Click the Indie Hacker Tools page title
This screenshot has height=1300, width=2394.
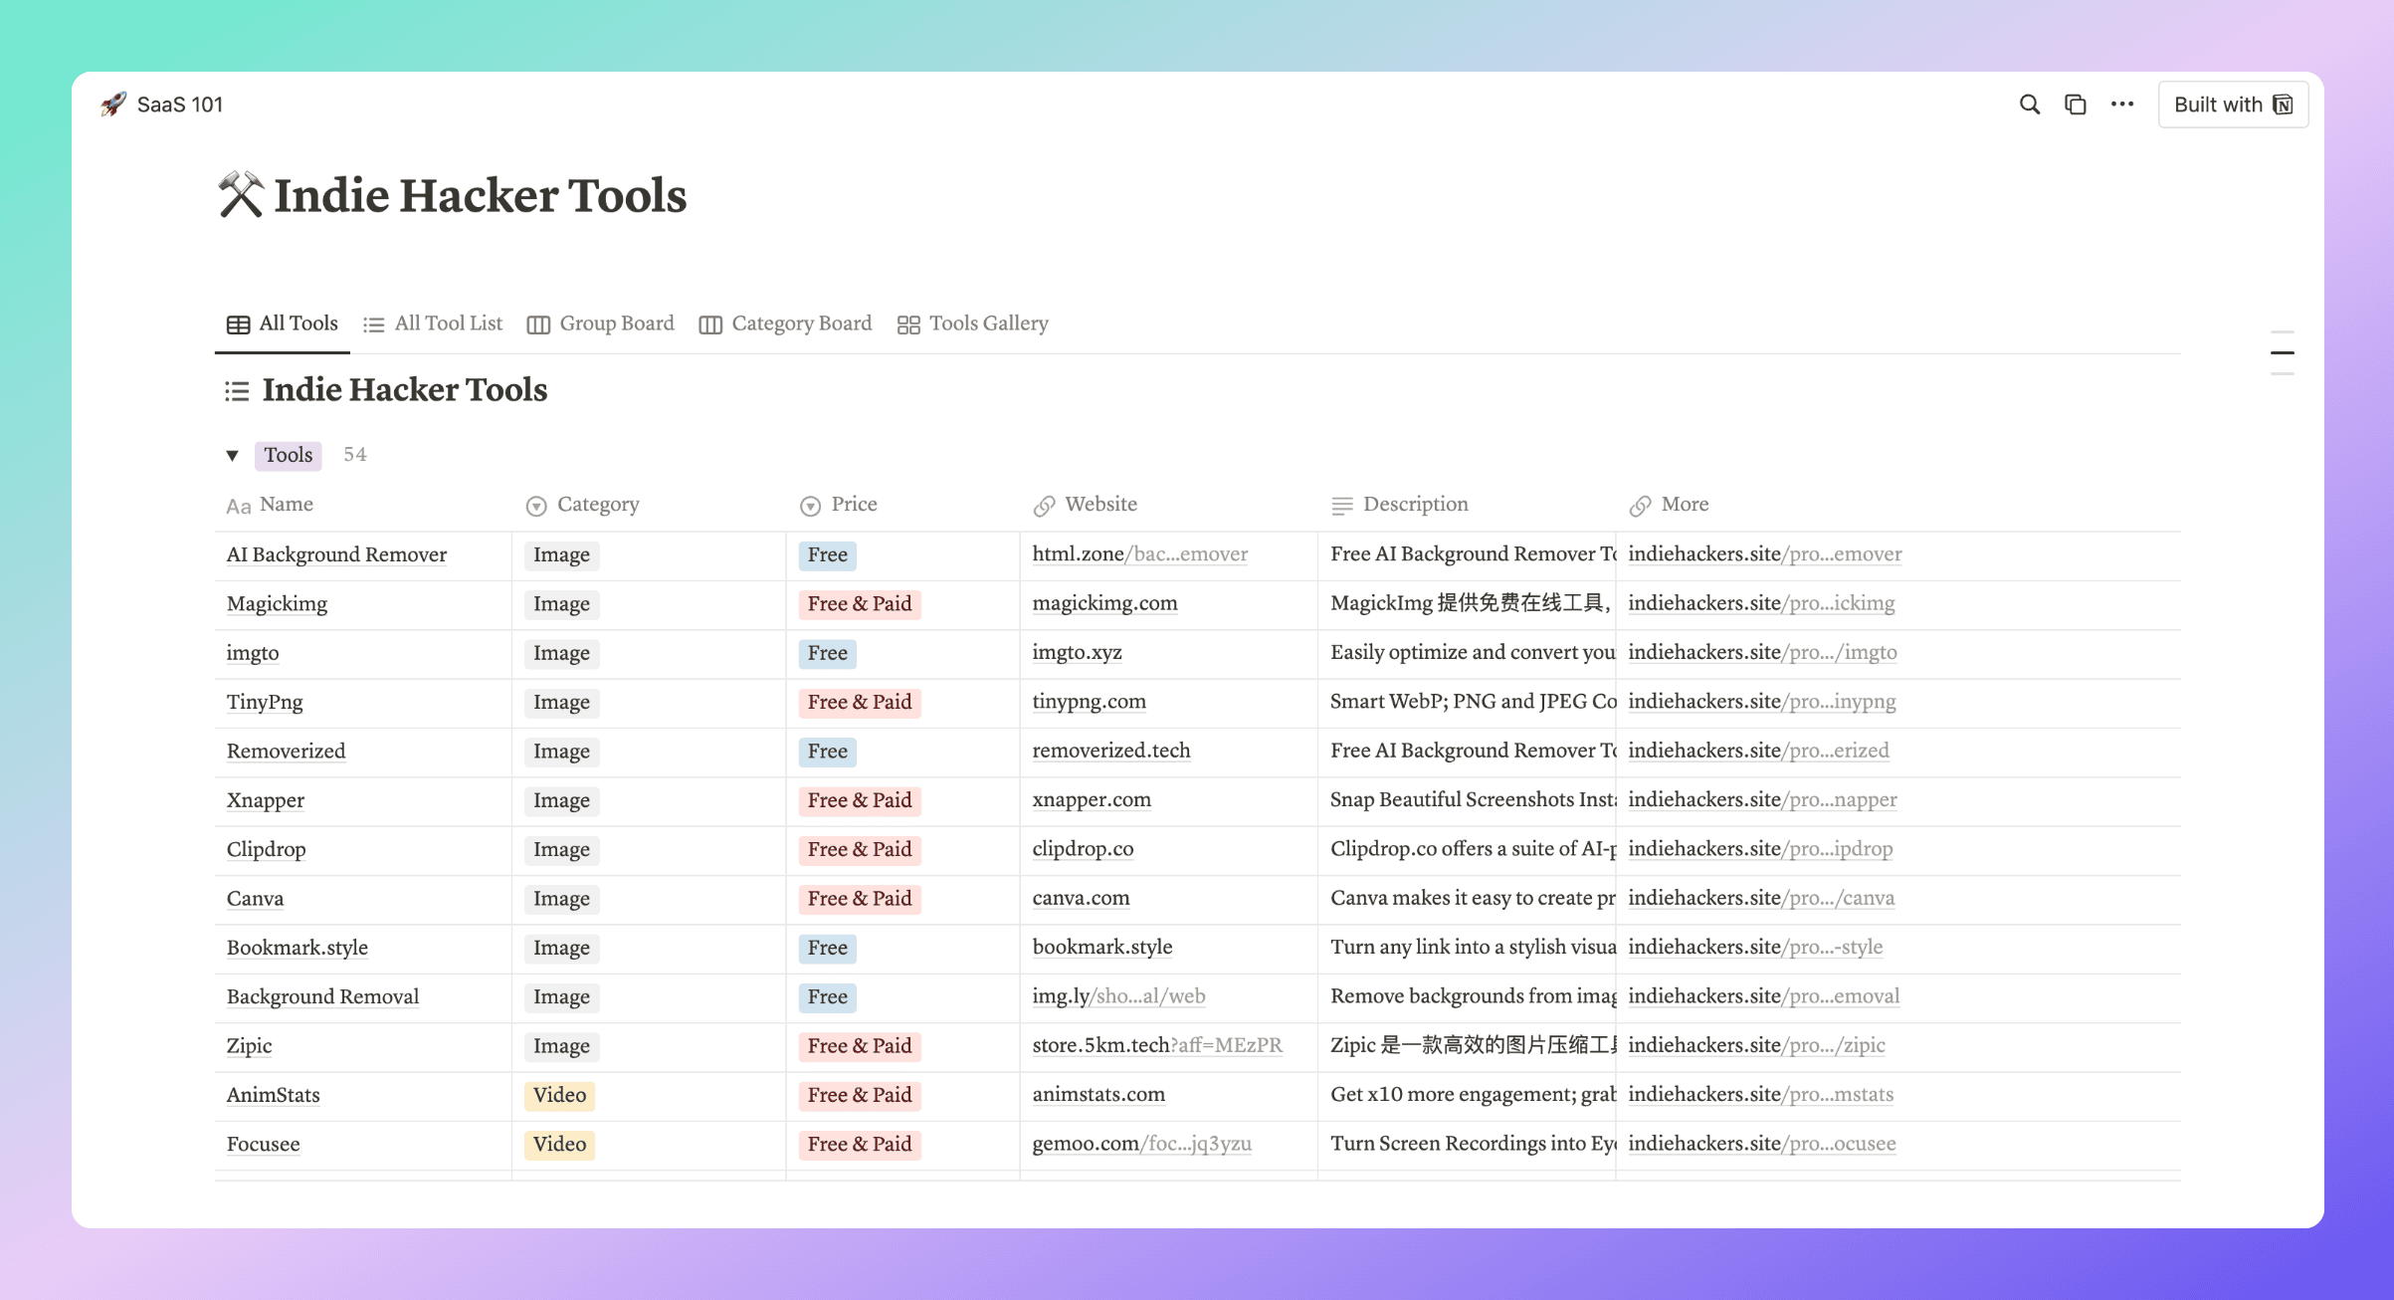pos(481,196)
